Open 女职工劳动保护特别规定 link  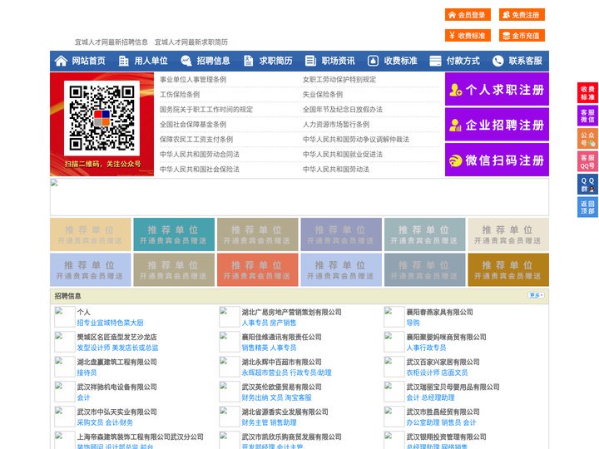pyautogui.click(x=339, y=80)
